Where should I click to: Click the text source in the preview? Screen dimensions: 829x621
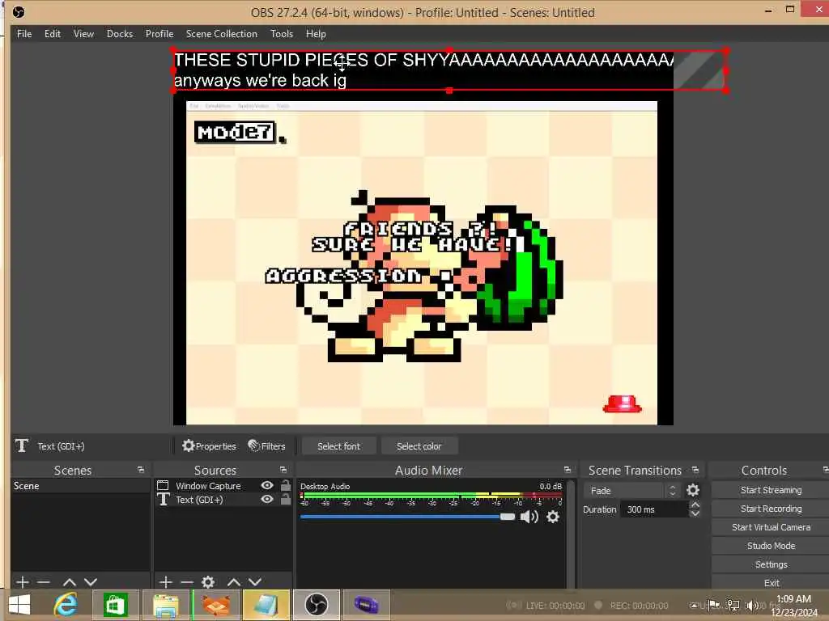(x=449, y=70)
